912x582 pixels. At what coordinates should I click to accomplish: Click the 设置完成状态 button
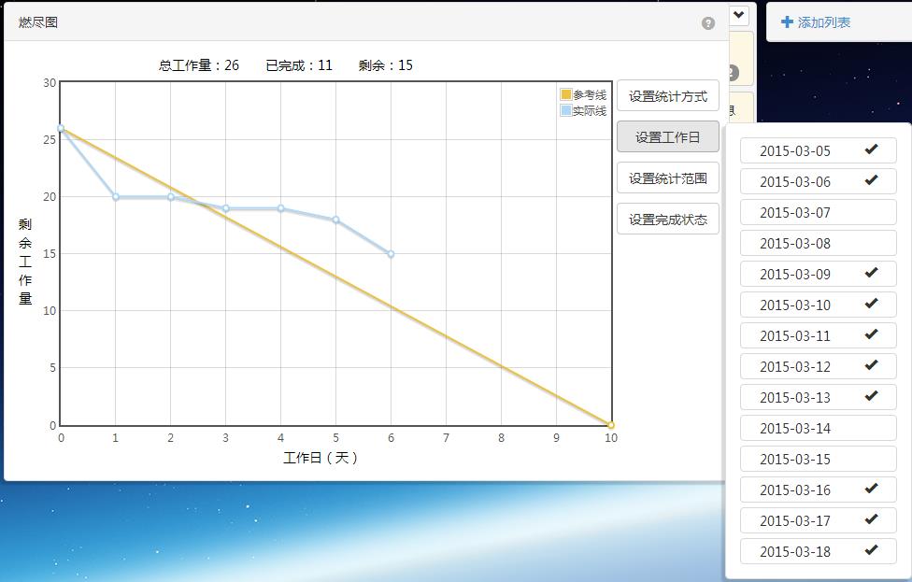click(668, 220)
